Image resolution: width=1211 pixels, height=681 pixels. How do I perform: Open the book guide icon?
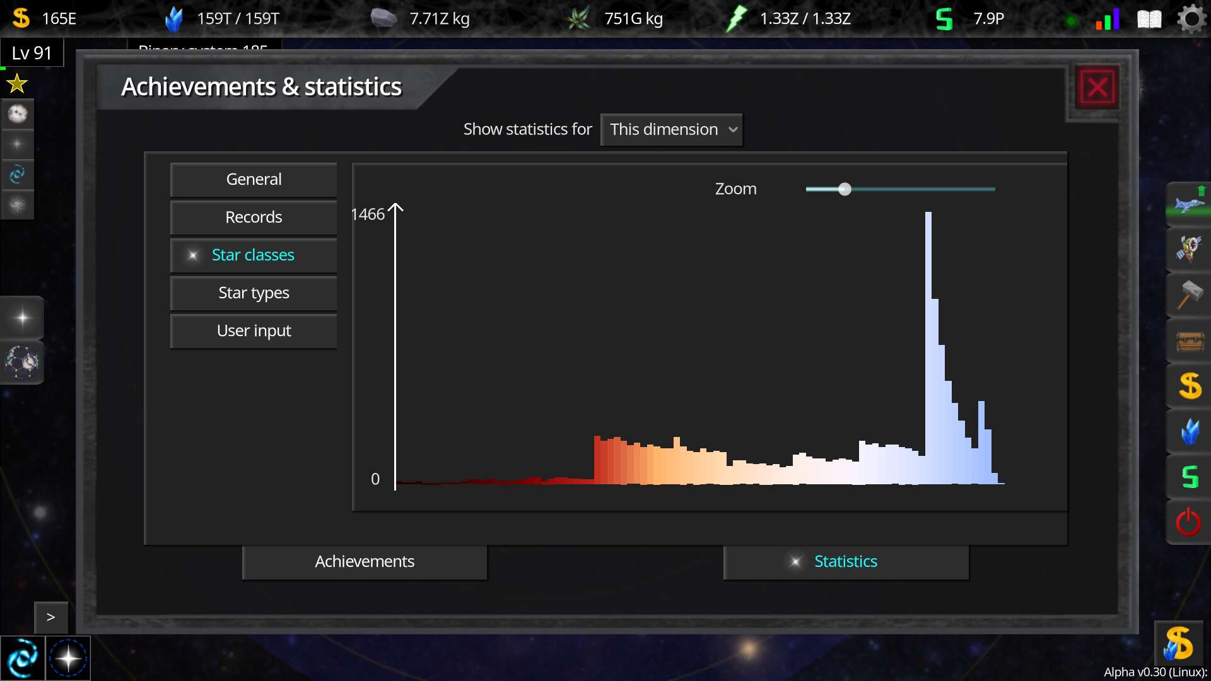(x=1149, y=20)
